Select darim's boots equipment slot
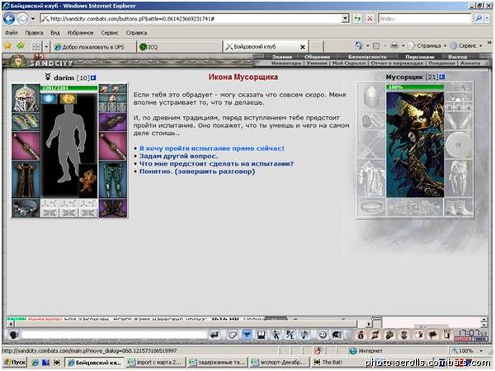The width and height of the screenshot is (495, 371). point(113,208)
